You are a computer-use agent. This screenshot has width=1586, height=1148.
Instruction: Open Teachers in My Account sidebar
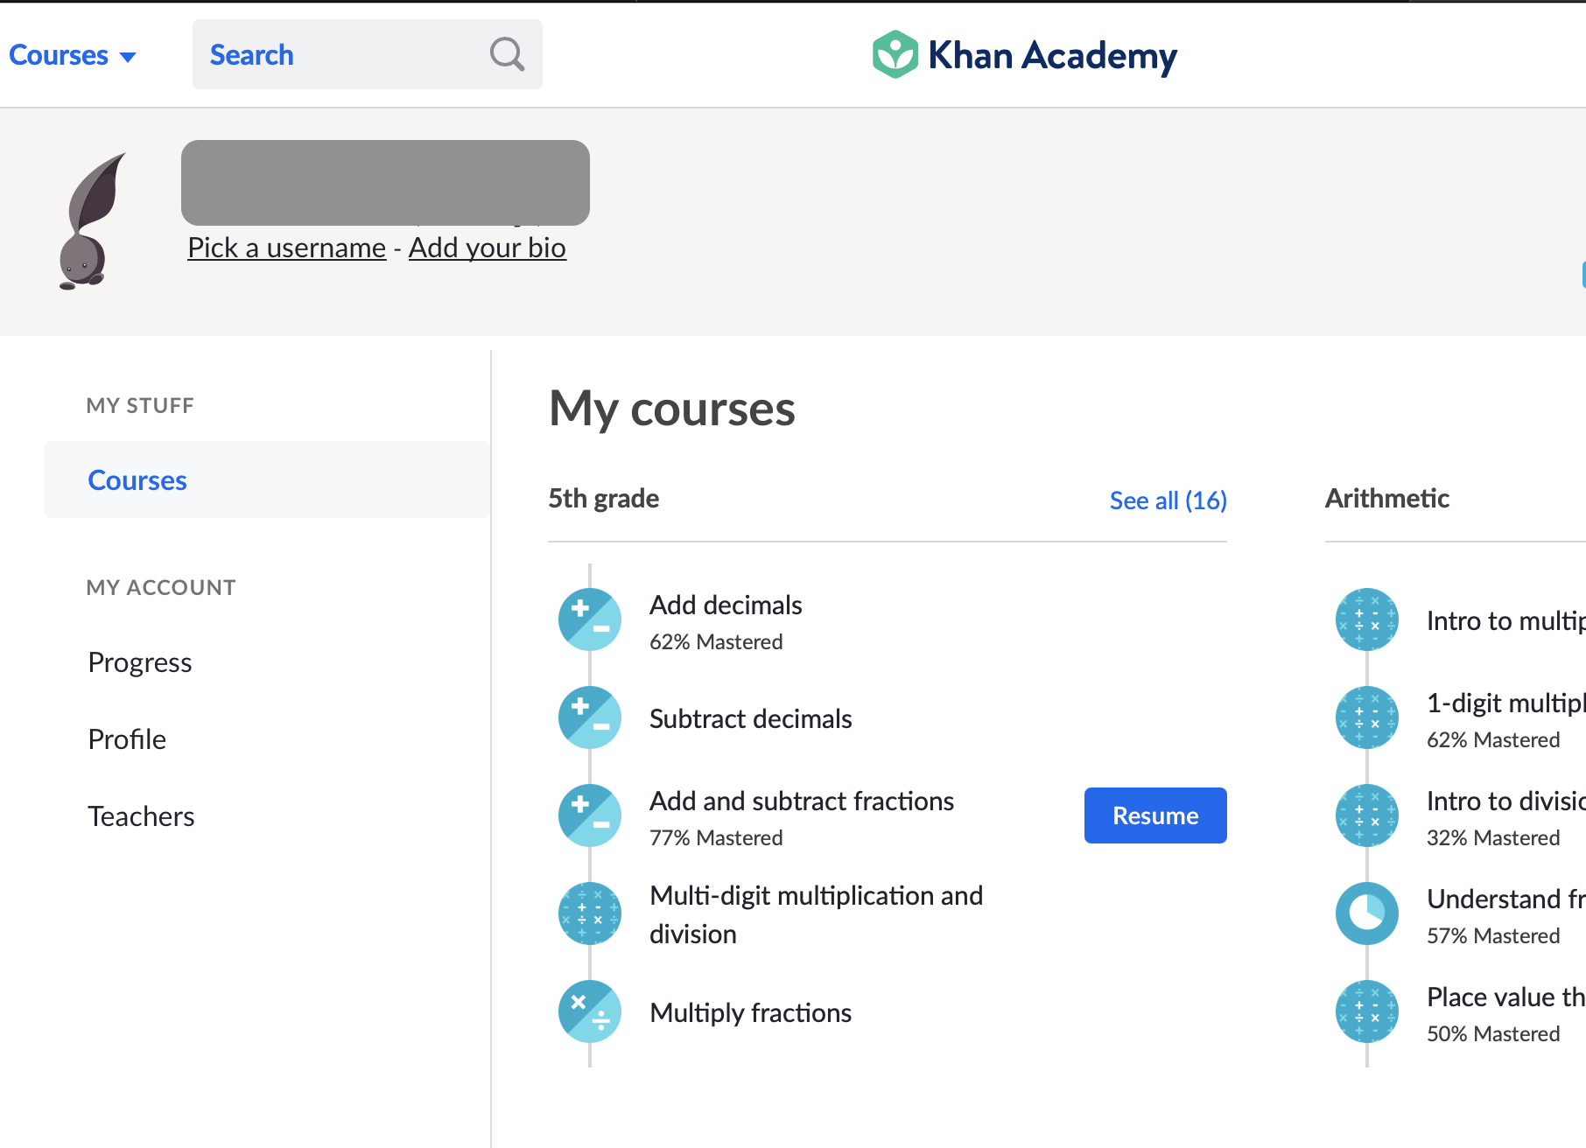(x=141, y=816)
